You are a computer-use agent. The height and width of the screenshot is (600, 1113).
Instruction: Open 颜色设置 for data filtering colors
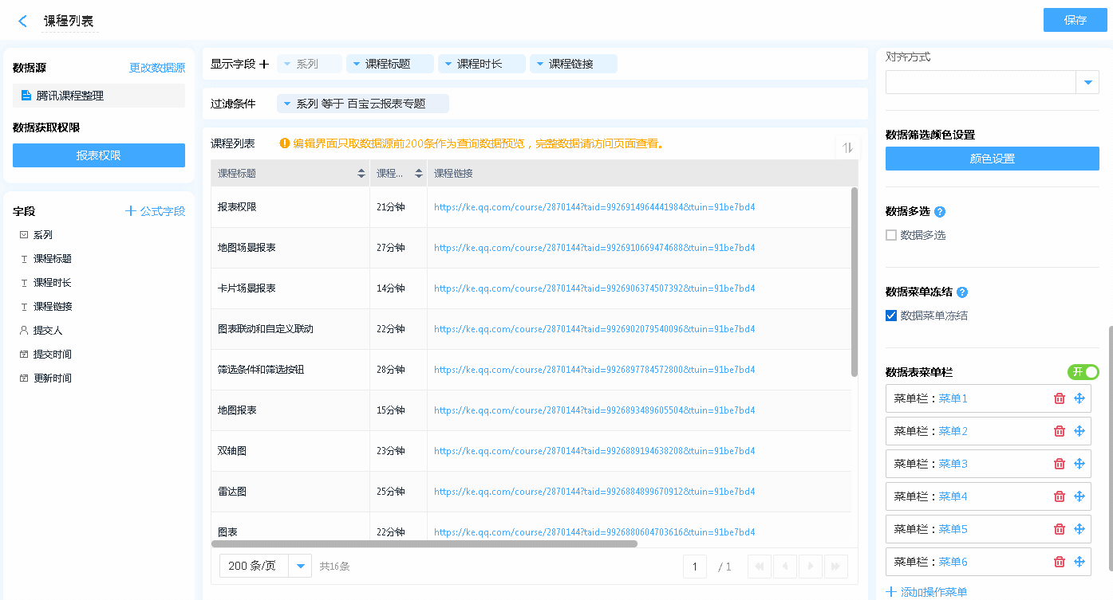992,159
